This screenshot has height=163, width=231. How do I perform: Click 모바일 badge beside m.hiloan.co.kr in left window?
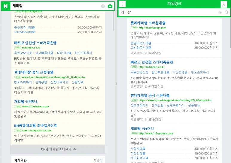pos(18,48)
